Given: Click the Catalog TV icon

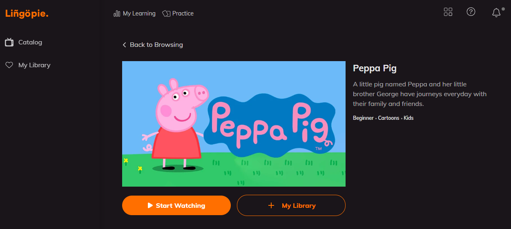Looking at the screenshot, I should pos(9,42).
